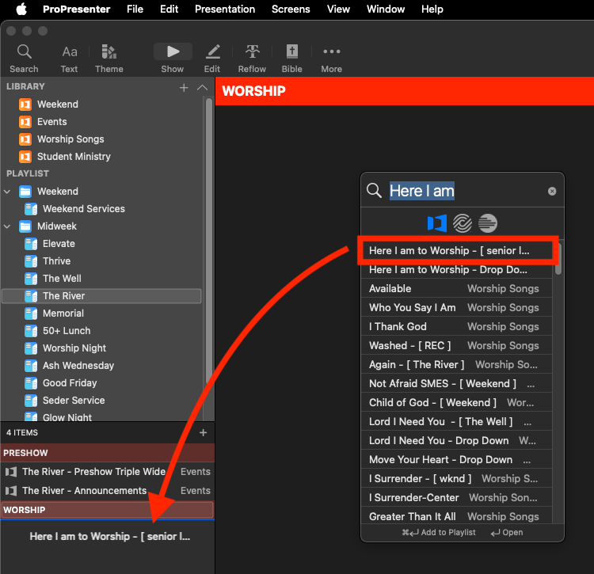Add an item to the playlist
The height and width of the screenshot is (574, 594).
(203, 432)
